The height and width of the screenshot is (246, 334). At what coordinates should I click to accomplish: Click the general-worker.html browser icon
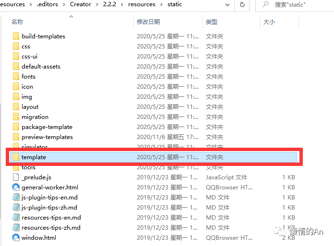[16, 187]
